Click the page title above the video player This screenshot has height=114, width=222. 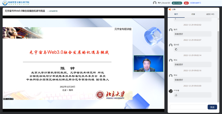25,11
